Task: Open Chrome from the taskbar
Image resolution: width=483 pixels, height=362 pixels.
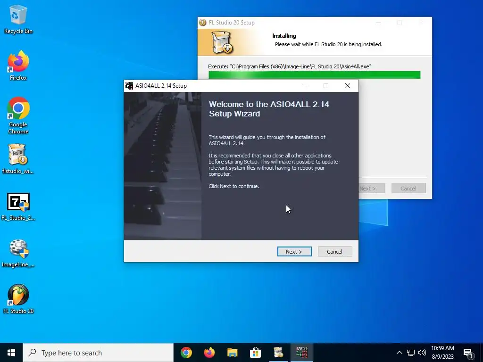Action: coord(186,353)
